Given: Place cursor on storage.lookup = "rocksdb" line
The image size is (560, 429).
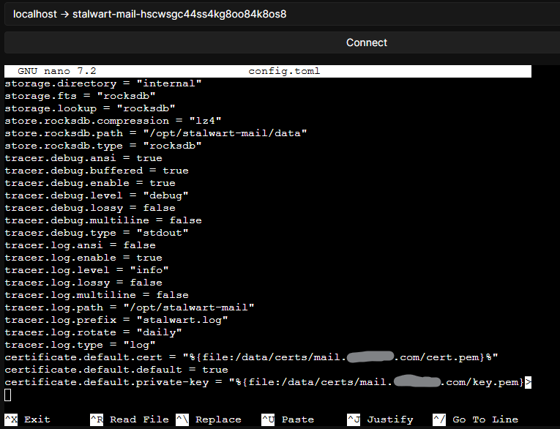Looking at the screenshot, I should pyautogui.click(x=89, y=108).
